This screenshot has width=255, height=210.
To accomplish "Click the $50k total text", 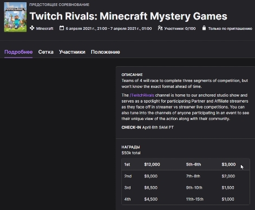I will click(x=131, y=153).
